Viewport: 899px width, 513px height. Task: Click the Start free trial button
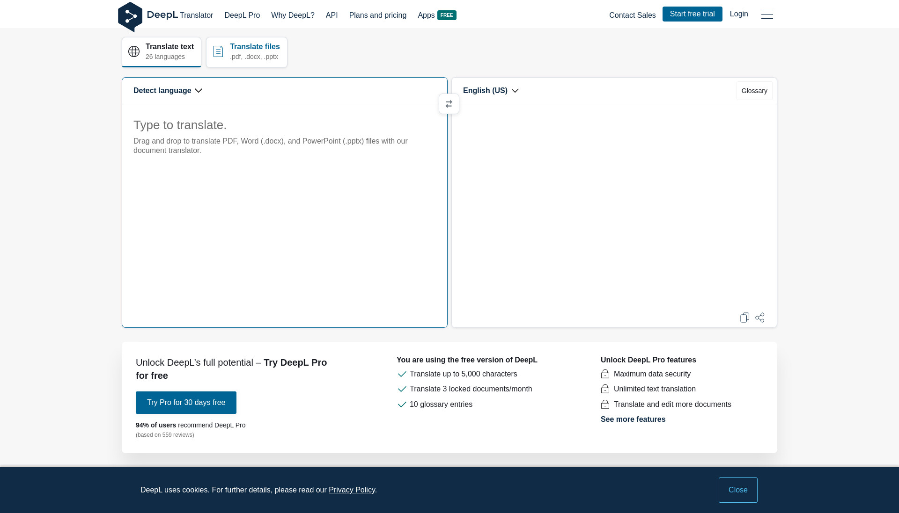pyautogui.click(x=692, y=14)
